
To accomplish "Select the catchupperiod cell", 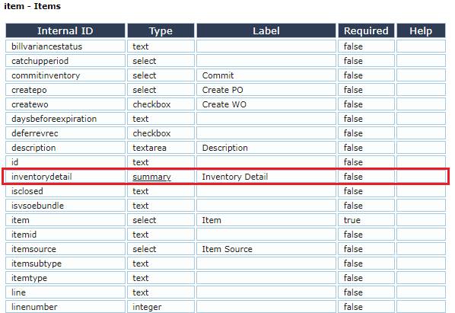I will coord(65,61).
